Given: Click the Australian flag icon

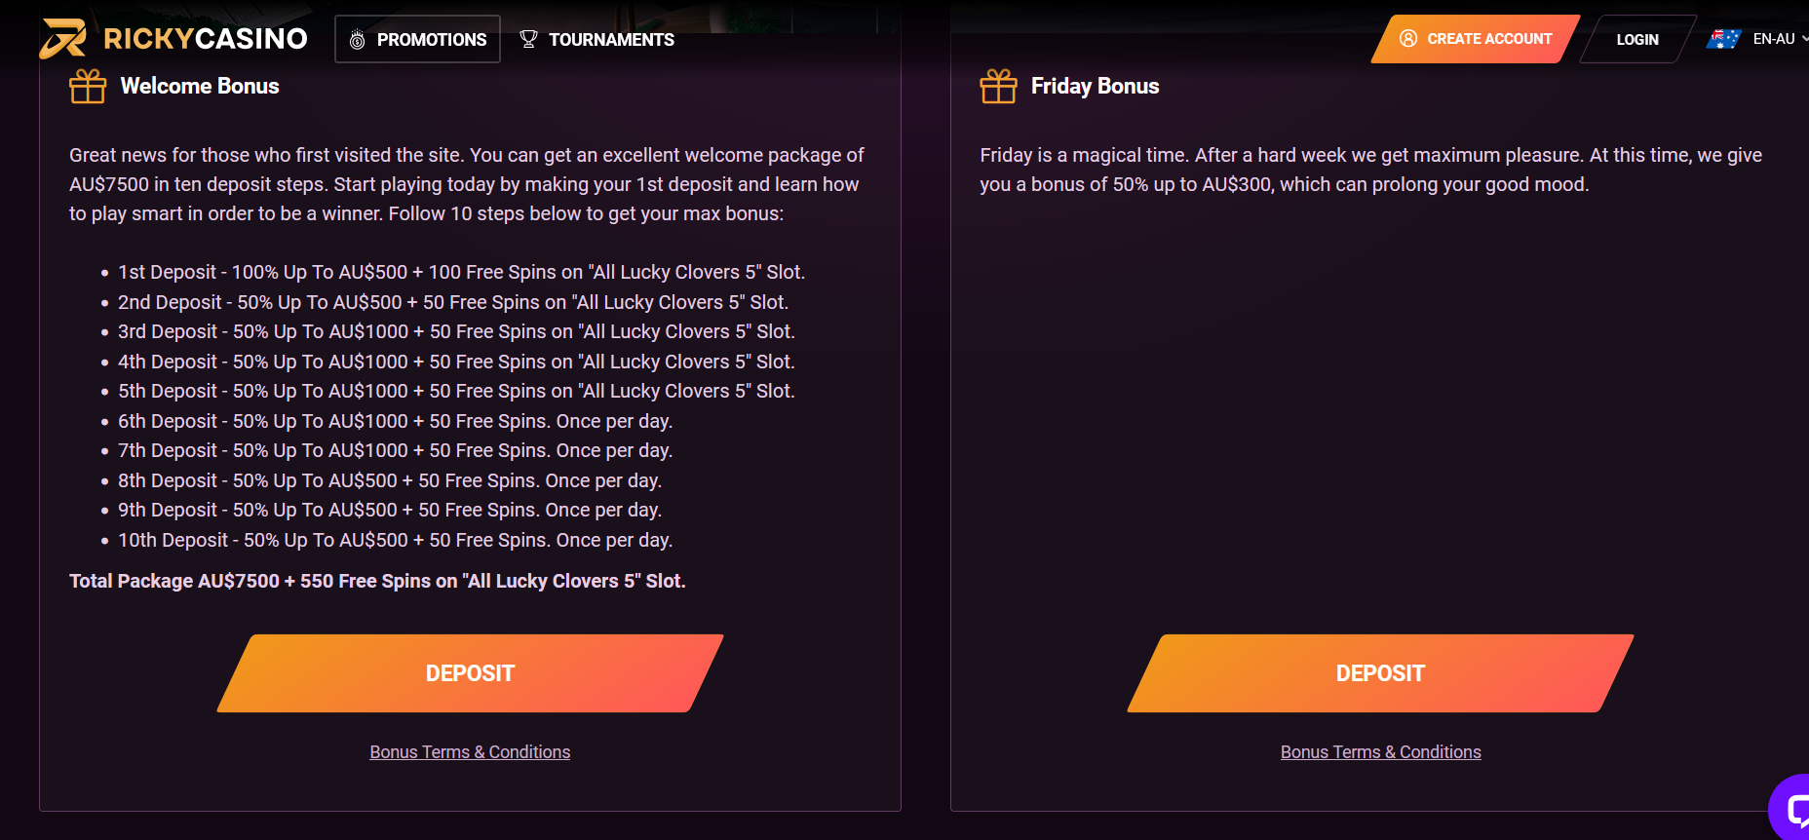Looking at the screenshot, I should pos(1724,39).
